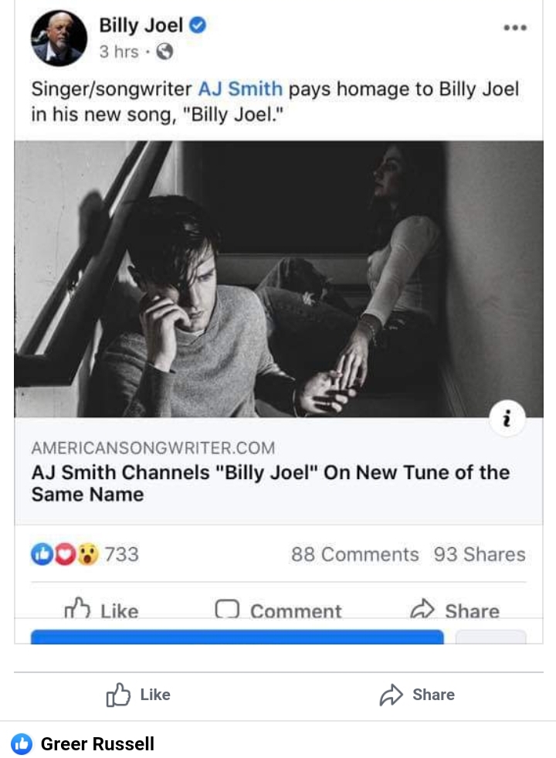
Task: Click Share on the embedded post
Action: (x=455, y=610)
